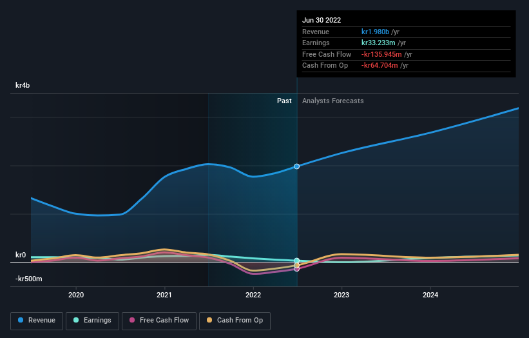This screenshot has height=338, width=529.
Task: Toggle the Revenue legend series
Action: [37, 321]
